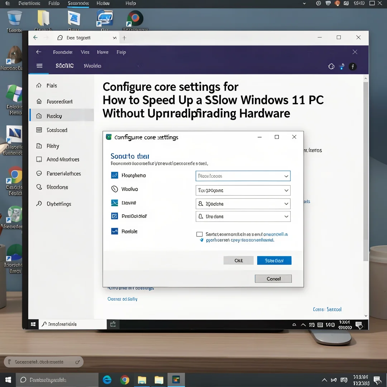The image size is (387, 387).
Task: Toggle the Hootgheha checkbox
Action: tap(115, 175)
